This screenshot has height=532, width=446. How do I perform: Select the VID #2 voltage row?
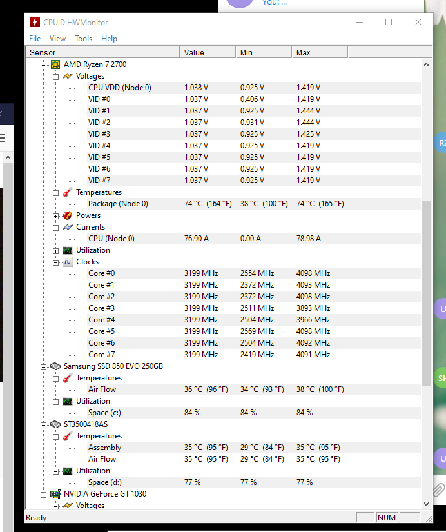[254, 123]
